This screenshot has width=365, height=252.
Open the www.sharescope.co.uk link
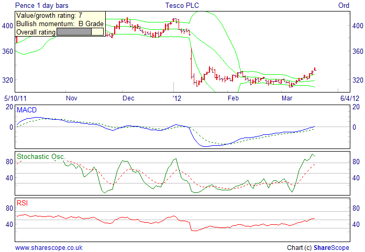click(x=49, y=248)
